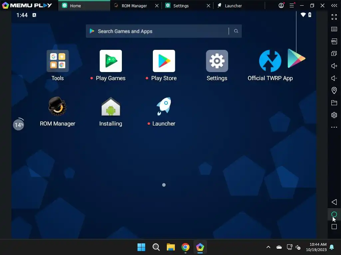Click the home screen page indicator dot
This screenshot has height=255, width=341.
coord(164,185)
